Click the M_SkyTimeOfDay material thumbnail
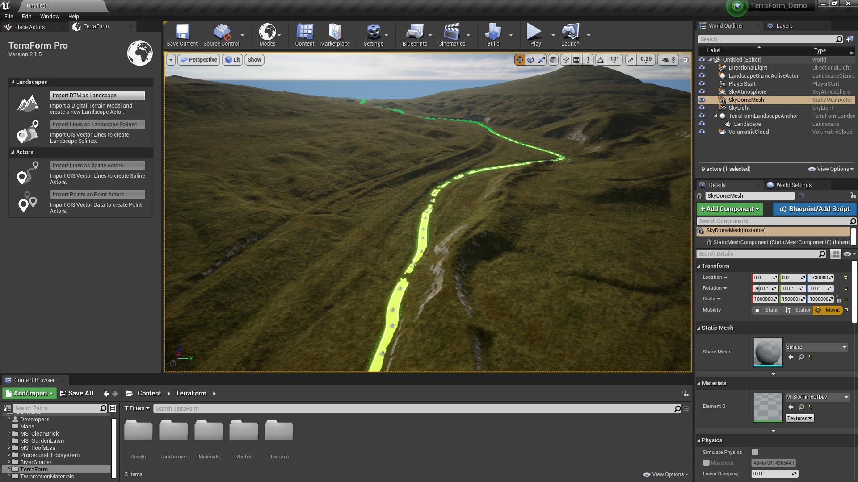 (x=768, y=407)
